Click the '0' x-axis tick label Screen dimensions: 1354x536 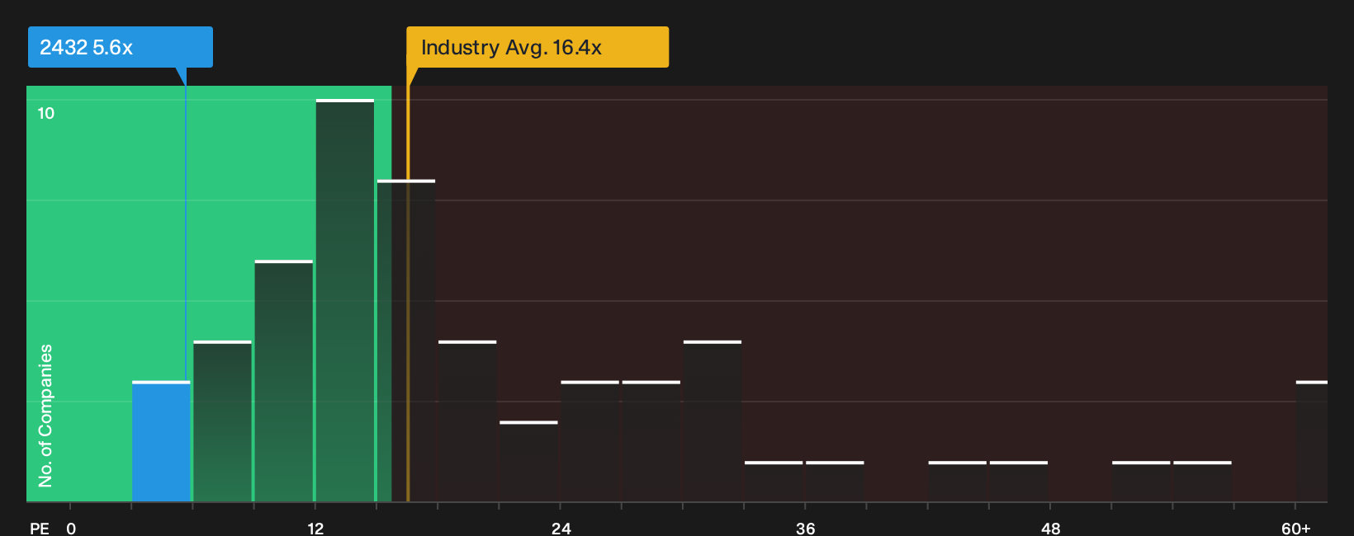(71, 528)
